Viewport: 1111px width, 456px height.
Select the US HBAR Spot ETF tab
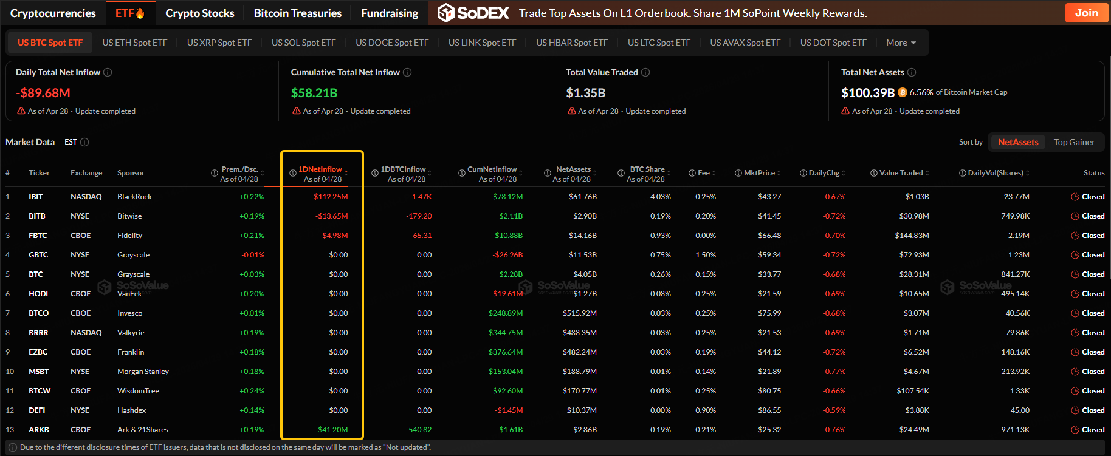click(x=572, y=43)
